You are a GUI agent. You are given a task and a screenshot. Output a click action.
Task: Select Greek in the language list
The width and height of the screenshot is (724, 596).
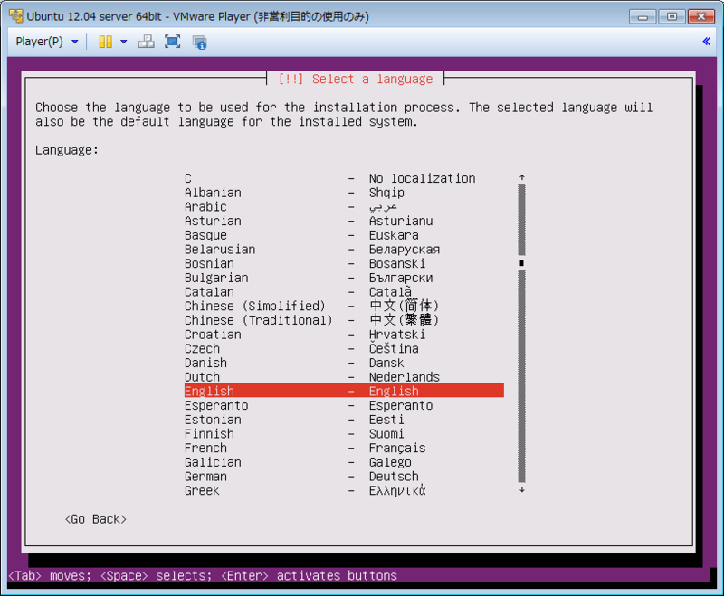344,491
